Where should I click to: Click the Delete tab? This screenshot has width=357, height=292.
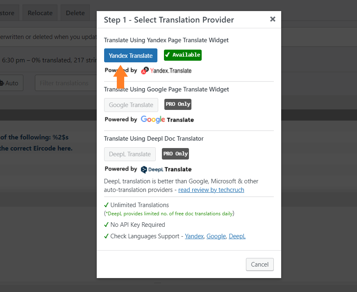pyautogui.click(x=75, y=13)
